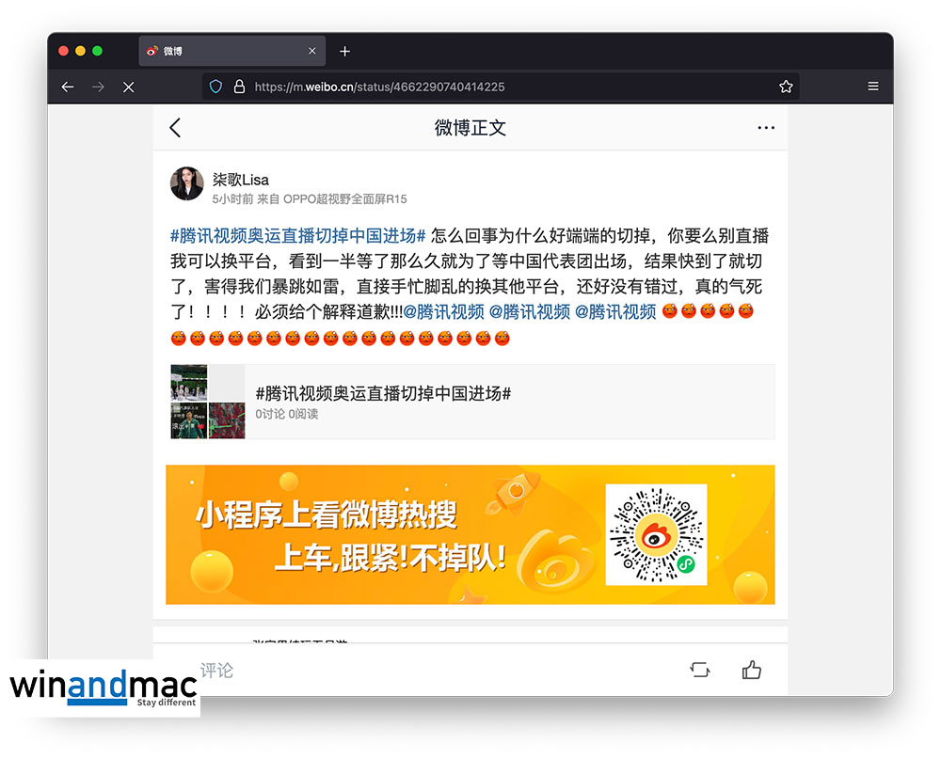
Task: Stop page loading with X button
Action: click(129, 87)
